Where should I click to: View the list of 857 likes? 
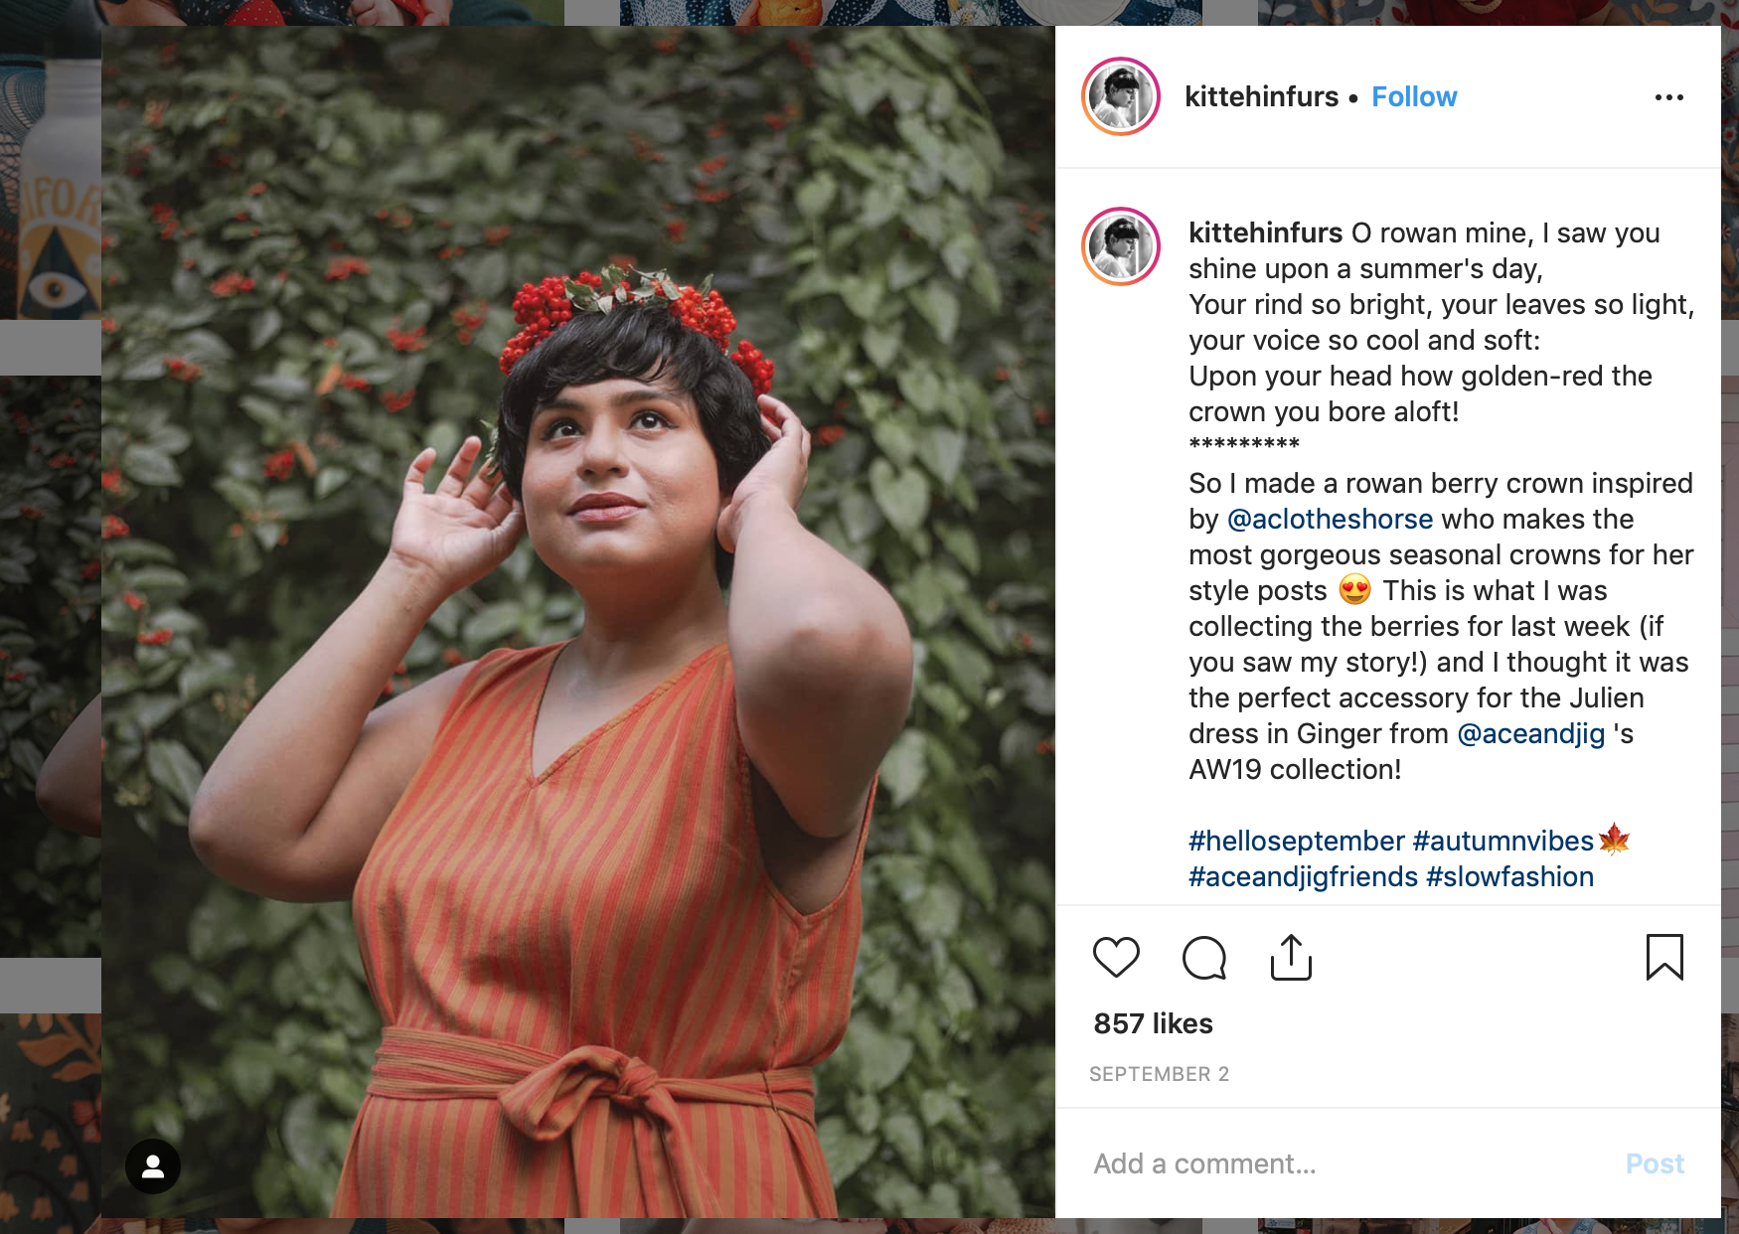(1153, 1024)
